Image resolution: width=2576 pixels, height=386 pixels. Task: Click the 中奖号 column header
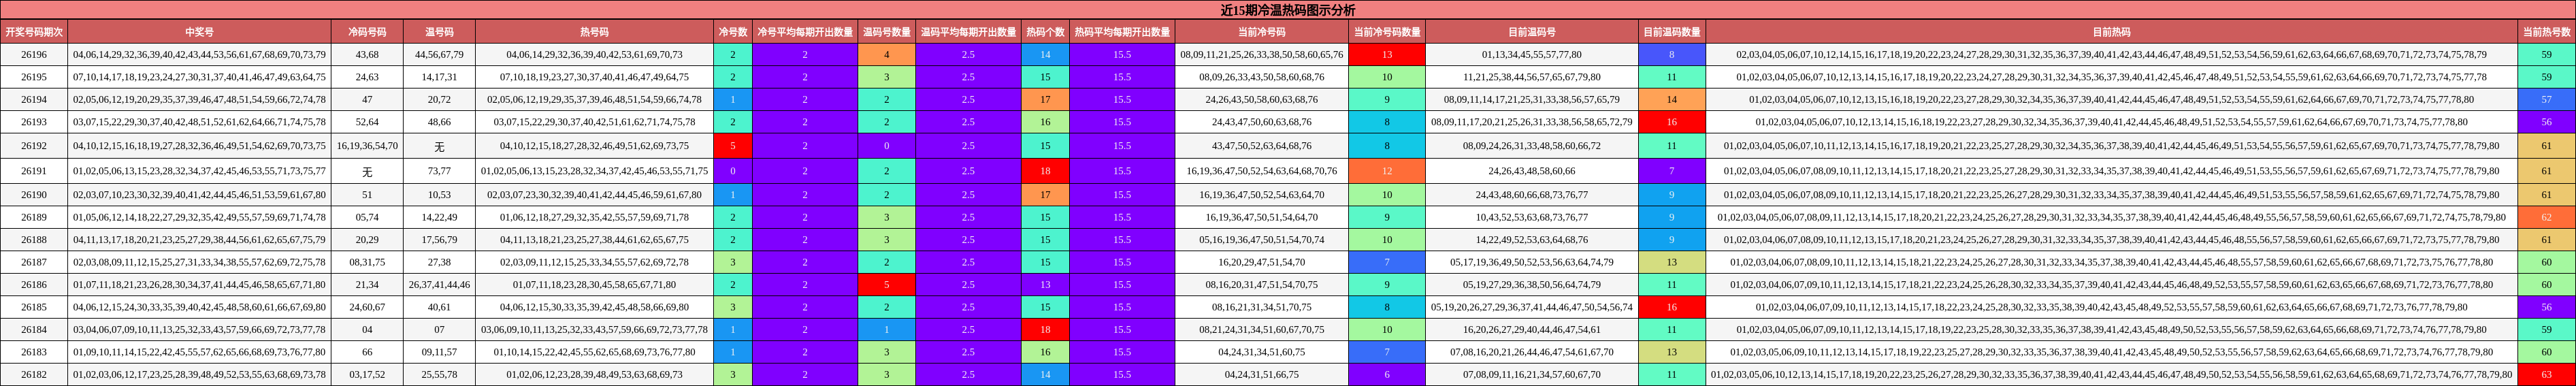point(199,32)
